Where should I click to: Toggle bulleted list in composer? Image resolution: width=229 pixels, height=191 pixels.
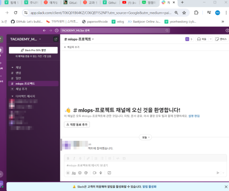102,159
